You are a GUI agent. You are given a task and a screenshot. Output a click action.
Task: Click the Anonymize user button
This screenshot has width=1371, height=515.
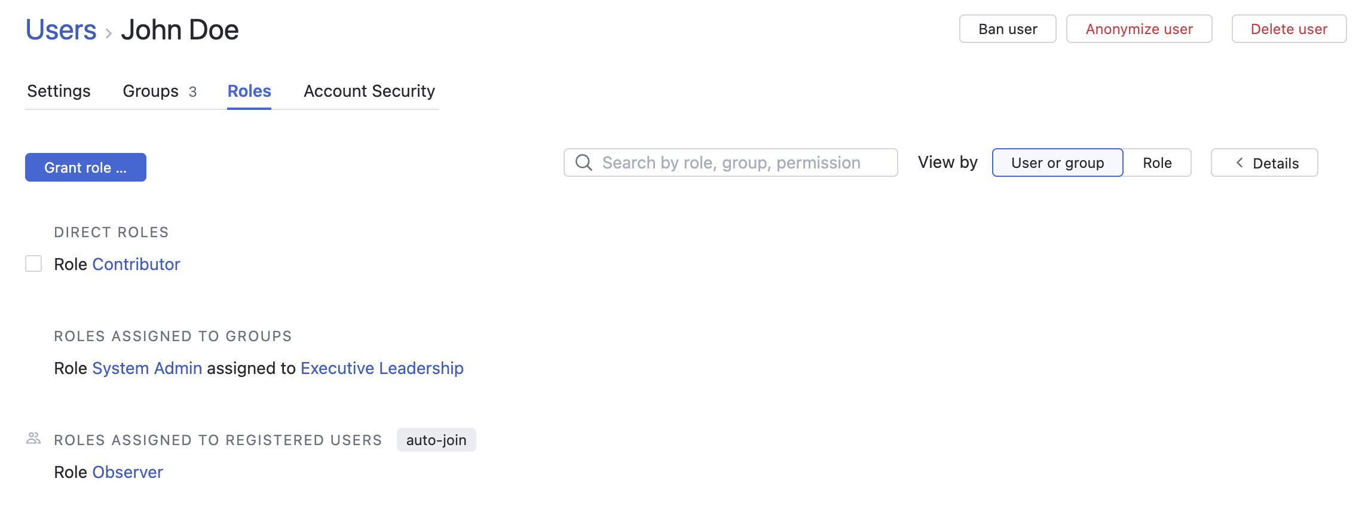tap(1139, 29)
